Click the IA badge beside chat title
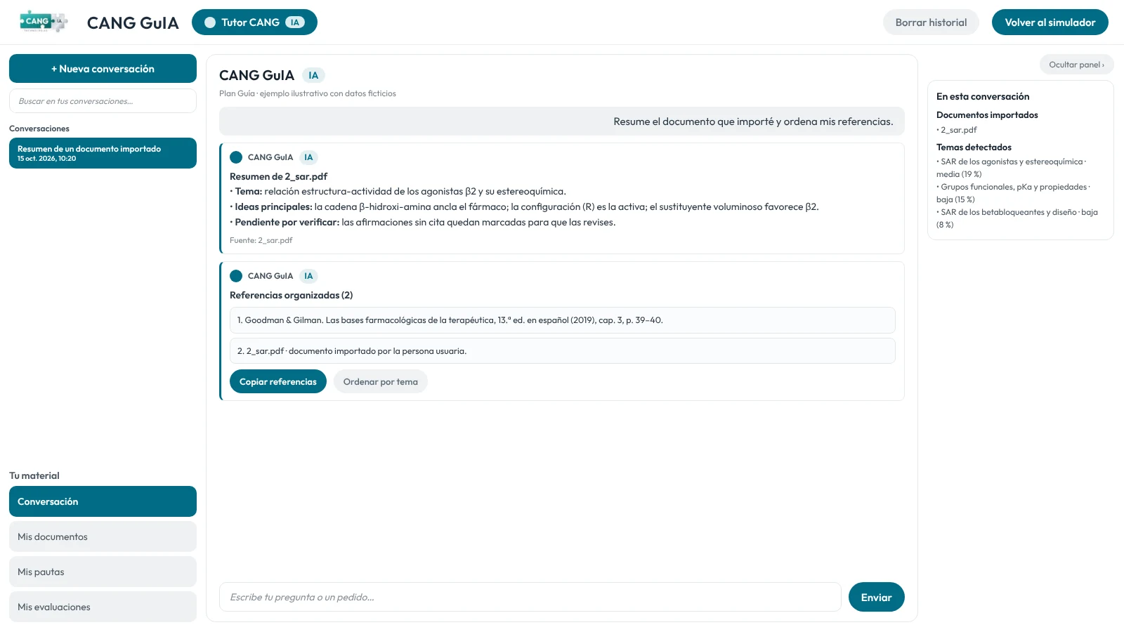Image resolution: width=1124 pixels, height=632 pixels. [313, 75]
